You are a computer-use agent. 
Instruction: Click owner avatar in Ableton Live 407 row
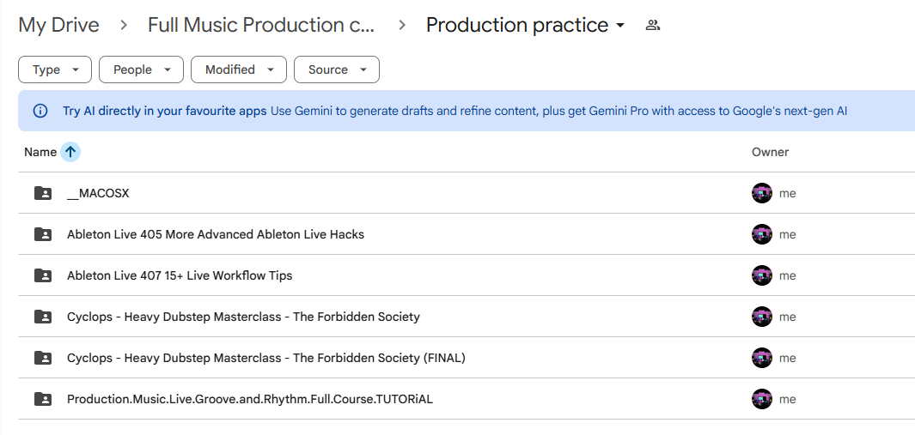[x=761, y=275]
